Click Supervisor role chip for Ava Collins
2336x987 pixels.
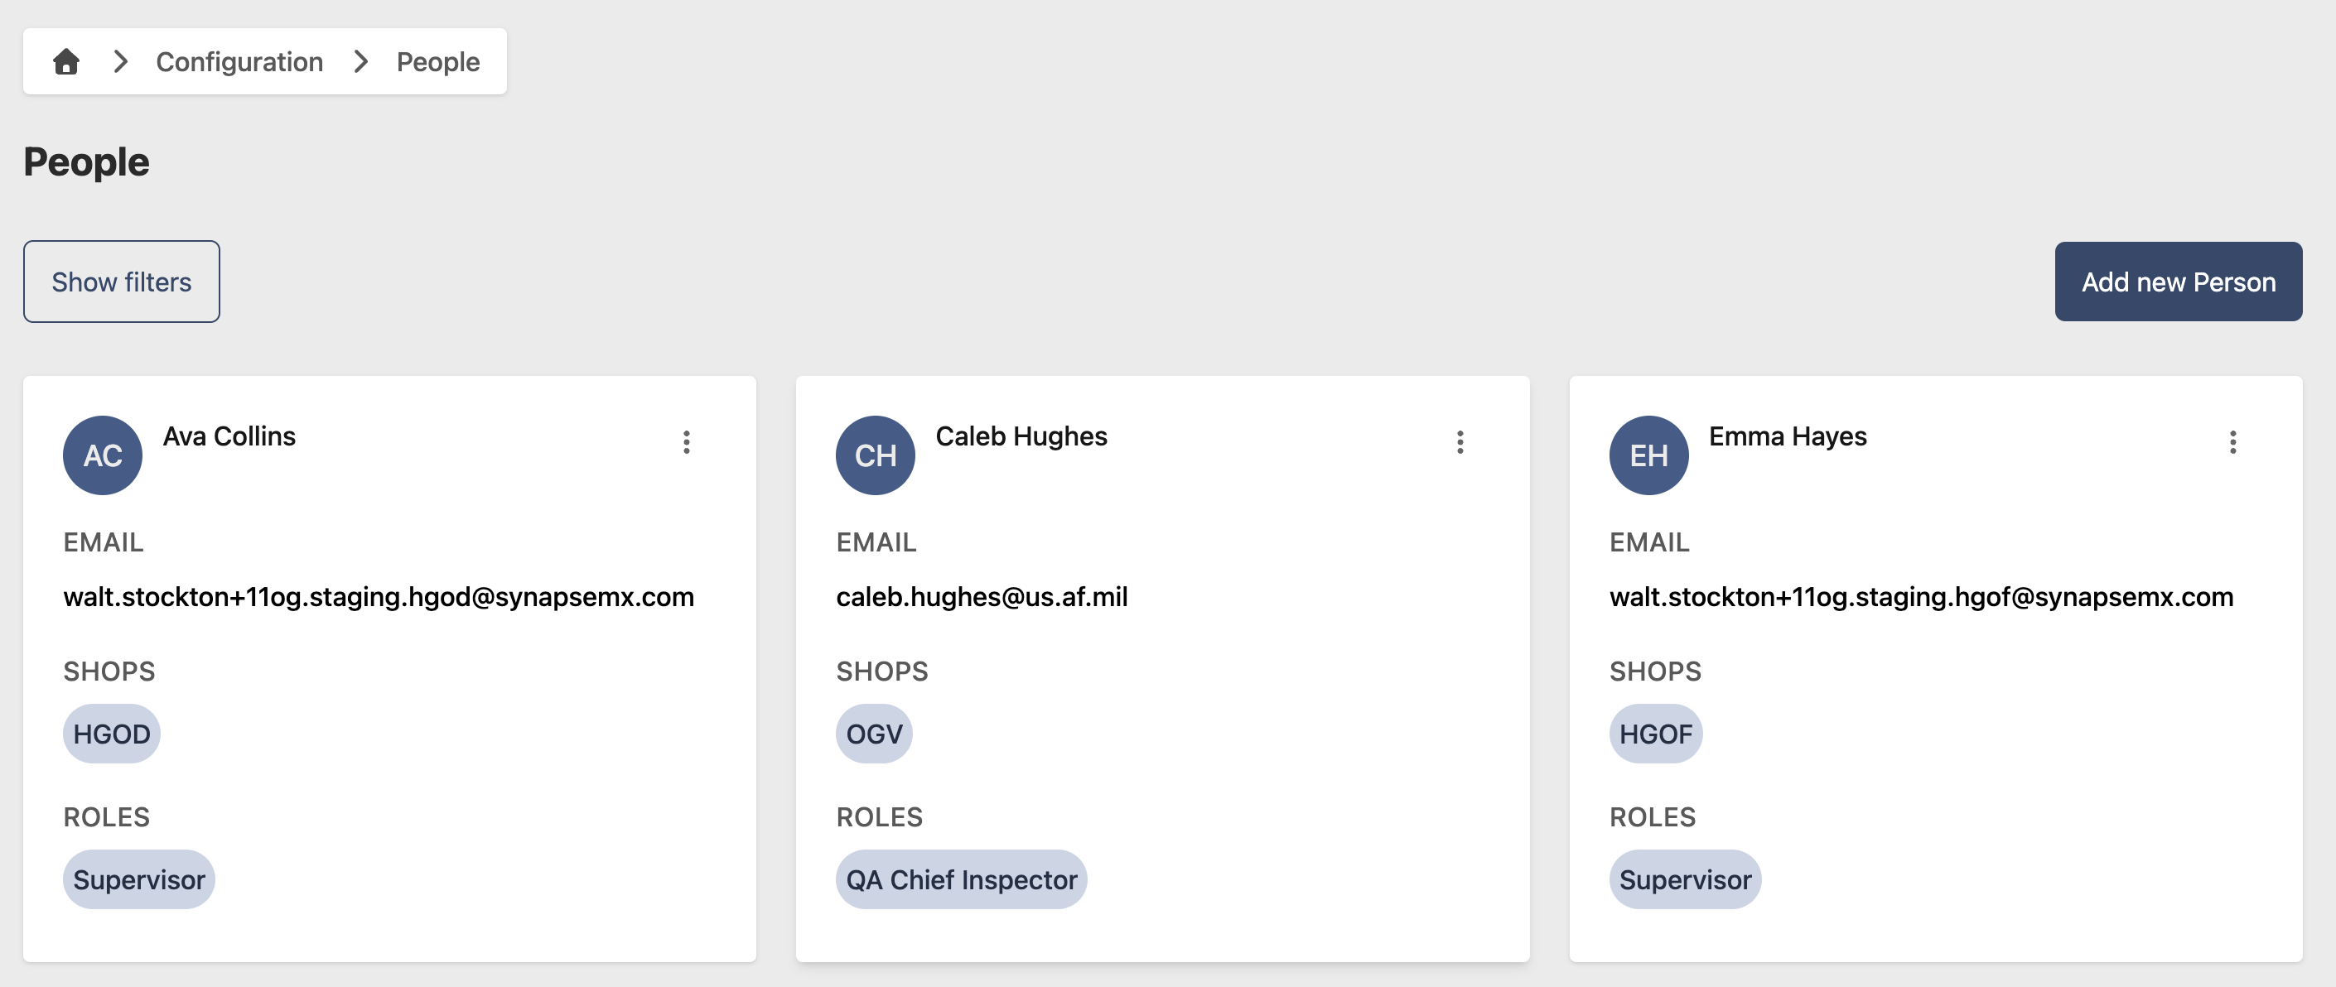tap(138, 879)
